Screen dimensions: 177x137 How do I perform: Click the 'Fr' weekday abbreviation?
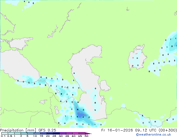coord(103,130)
